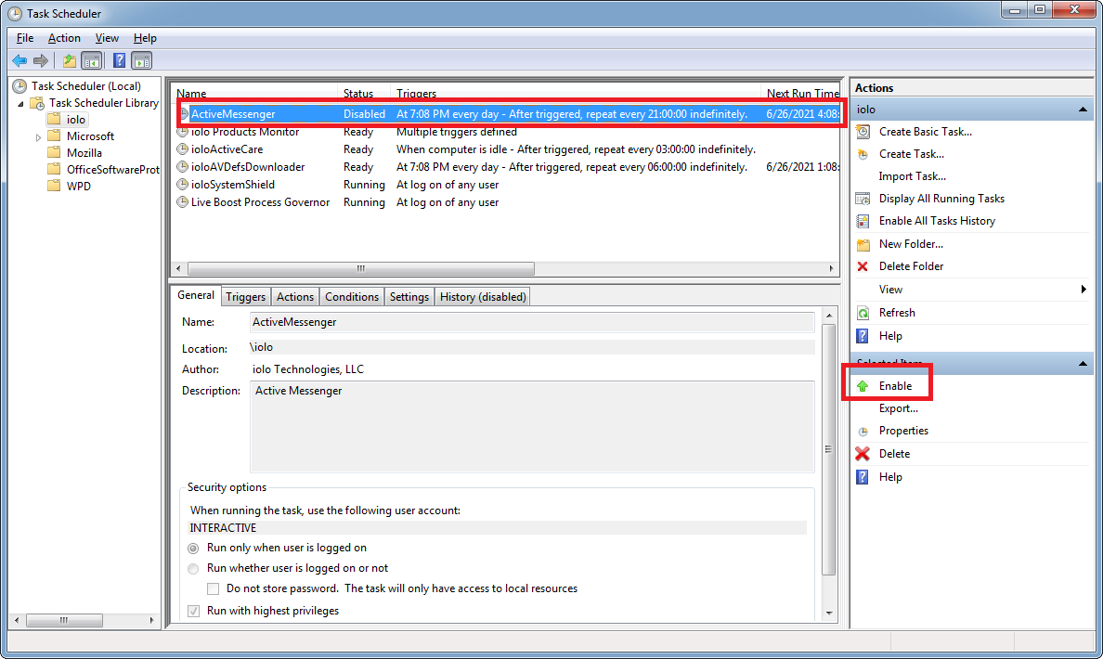Select the Display All Running Tasks icon

coord(864,198)
